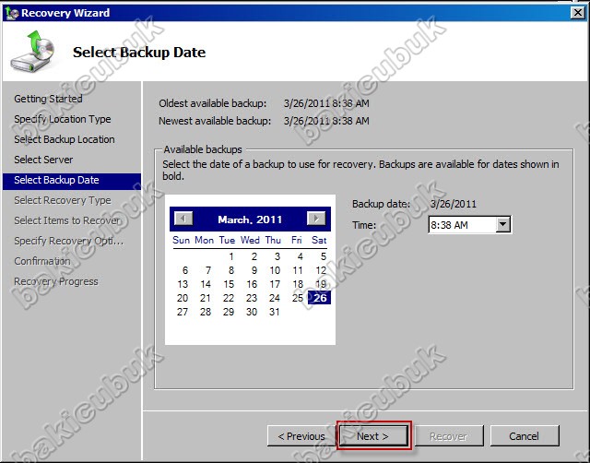
Task: Open the Select Items to Recover step
Action: coord(67,220)
